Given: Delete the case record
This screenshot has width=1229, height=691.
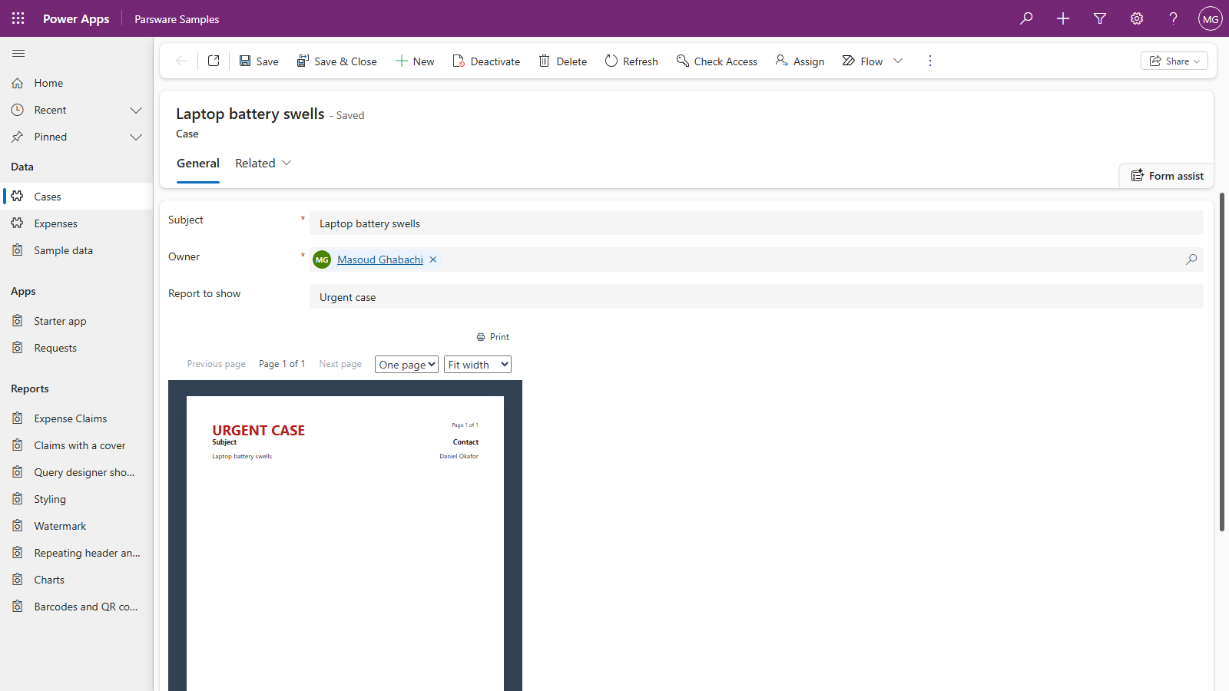Looking at the screenshot, I should 563,61.
